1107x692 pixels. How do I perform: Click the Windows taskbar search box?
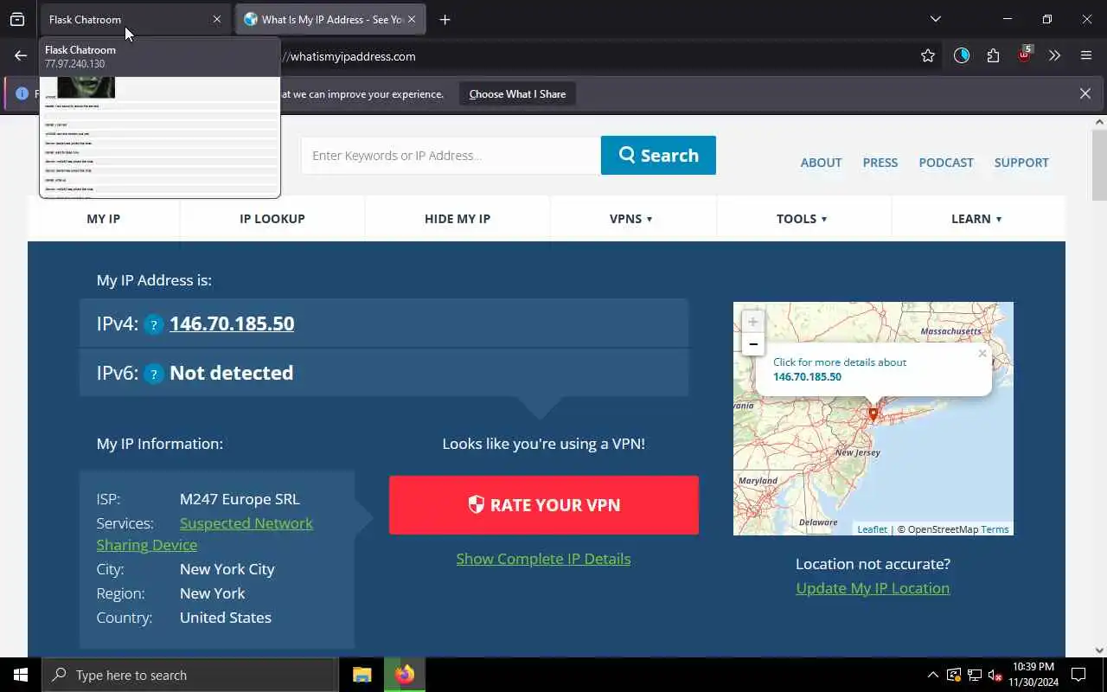click(x=190, y=675)
